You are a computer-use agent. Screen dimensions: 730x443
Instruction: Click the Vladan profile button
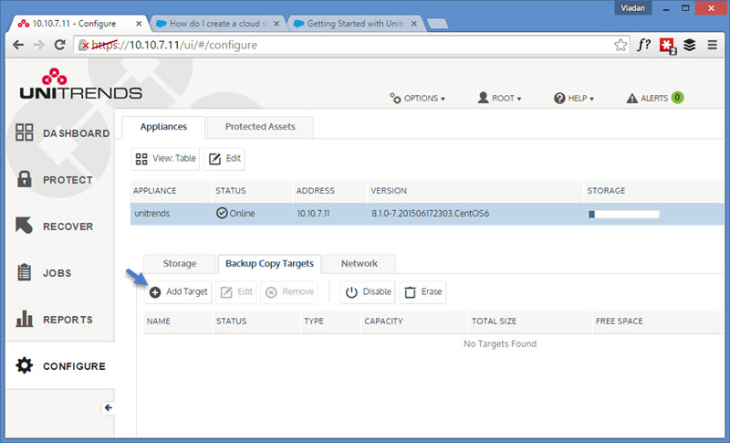(632, 8)
